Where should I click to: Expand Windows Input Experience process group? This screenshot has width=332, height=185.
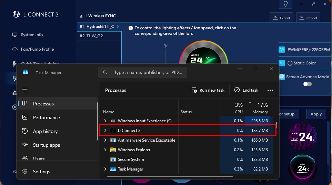point(105,121)
